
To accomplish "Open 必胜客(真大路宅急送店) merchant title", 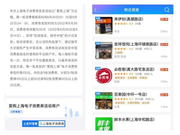I will pos(134,69).
